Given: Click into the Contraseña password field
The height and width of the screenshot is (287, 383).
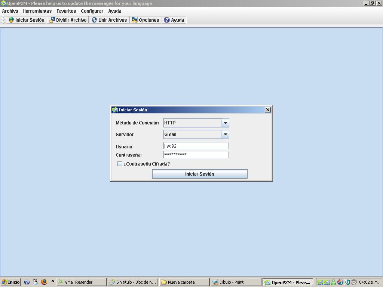Looking at the screenshot, I should click(196, 155).
